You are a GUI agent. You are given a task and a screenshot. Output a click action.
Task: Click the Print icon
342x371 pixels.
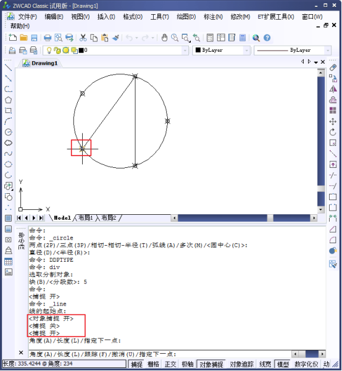click(48, 38)
